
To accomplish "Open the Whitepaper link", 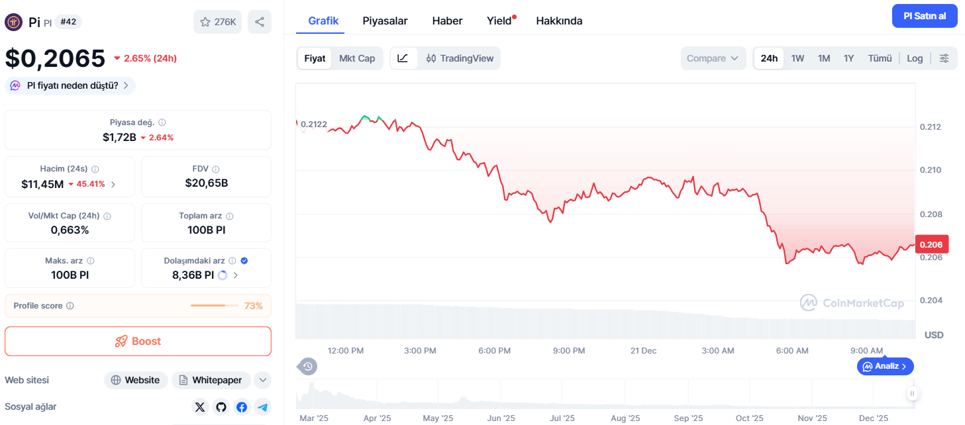I will 211,380.
